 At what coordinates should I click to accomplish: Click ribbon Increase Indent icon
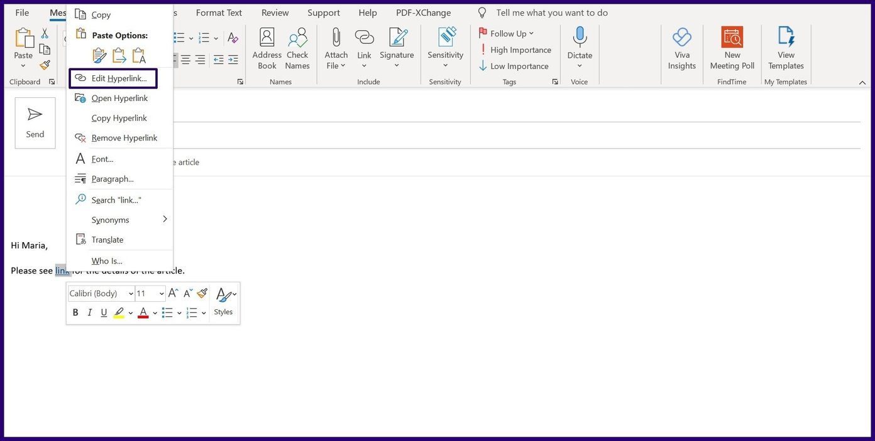click(x=233, y=60)
